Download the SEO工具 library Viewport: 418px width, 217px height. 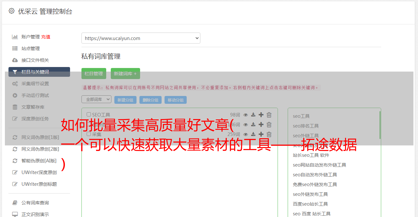pos(253,115)
